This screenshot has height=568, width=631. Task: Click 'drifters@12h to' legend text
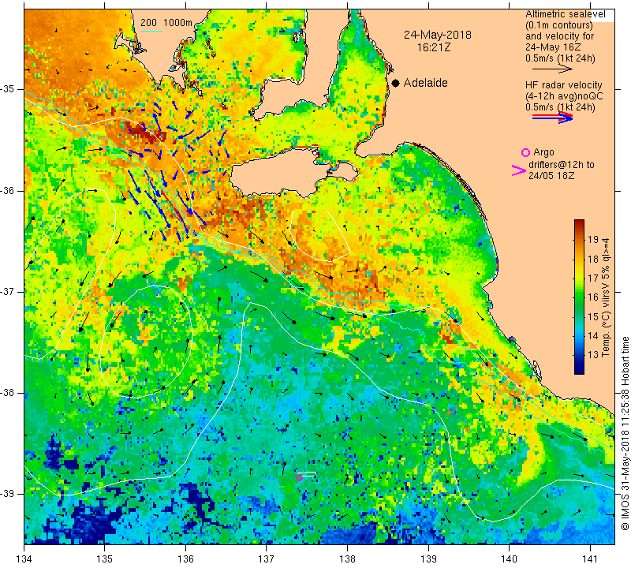(x=562, y=165)
